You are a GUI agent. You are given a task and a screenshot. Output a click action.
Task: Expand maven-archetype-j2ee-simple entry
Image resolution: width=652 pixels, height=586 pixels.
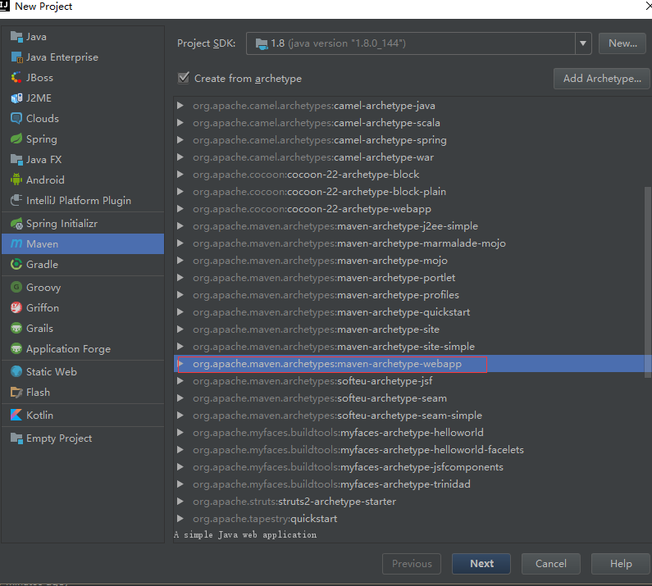click(180, 226)
